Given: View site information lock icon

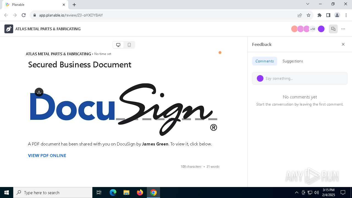Looking at the screenshot, I should 34,15.
